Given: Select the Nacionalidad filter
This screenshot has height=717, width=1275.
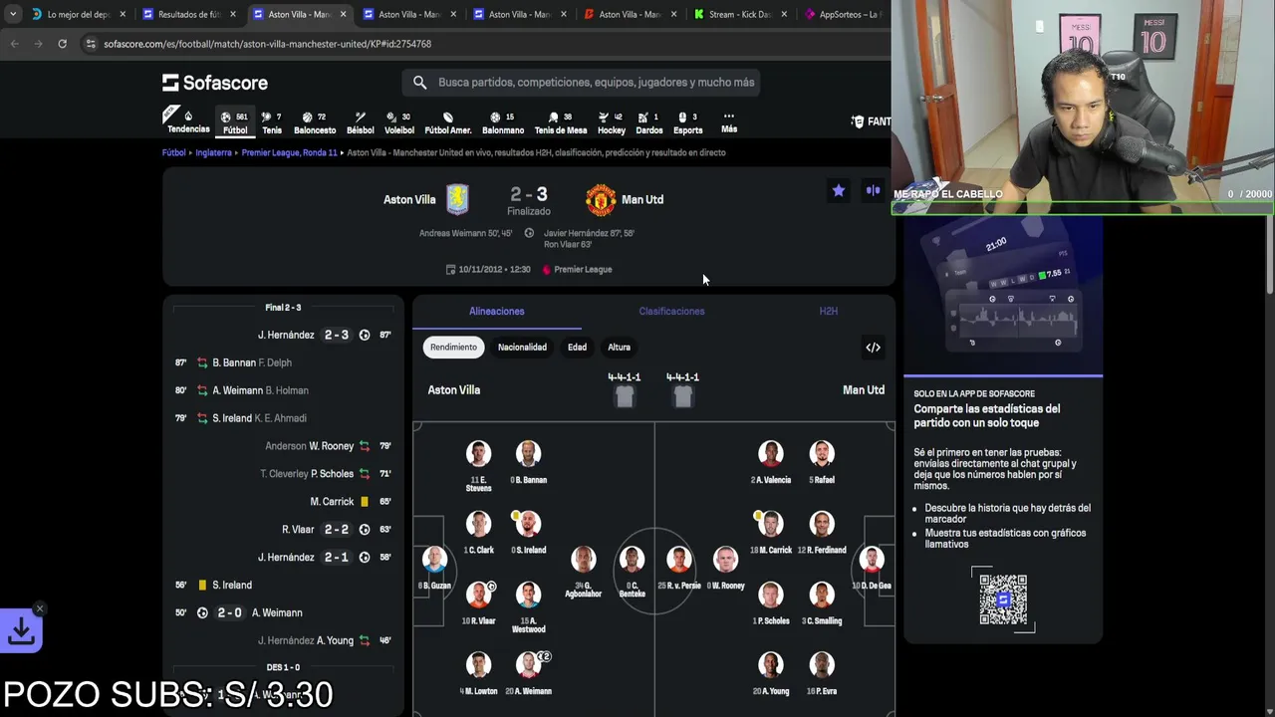Looking at the screenshot, I should click(x=522, y=347).
